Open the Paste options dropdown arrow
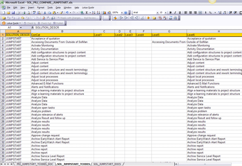The width and height of the screenshot is (242, 166). pos(58,13)
